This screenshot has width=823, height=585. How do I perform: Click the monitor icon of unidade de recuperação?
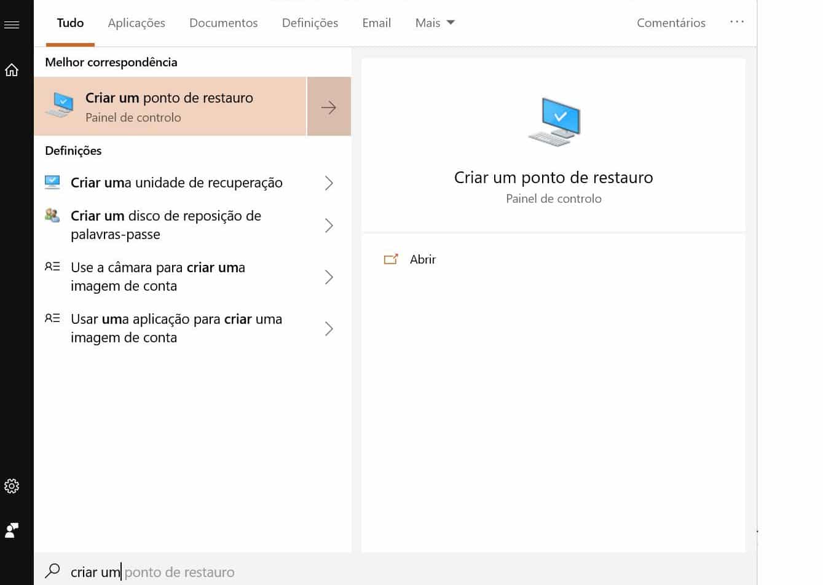pyautogui.click(x=52, y=183)
